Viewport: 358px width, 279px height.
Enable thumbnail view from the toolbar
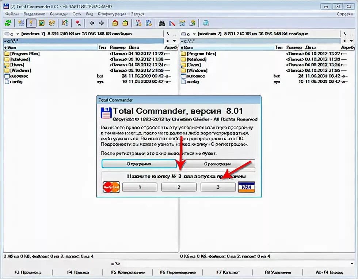point(42,23)
